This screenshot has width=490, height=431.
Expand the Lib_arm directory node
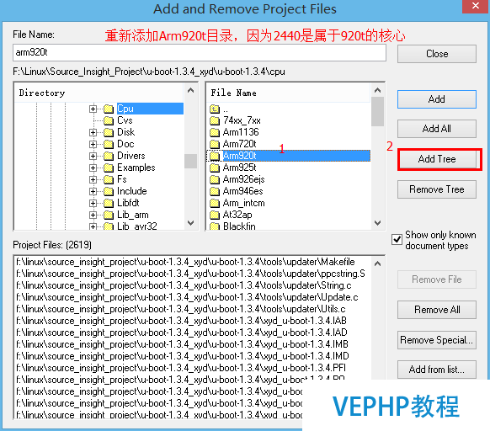(93, 215)
